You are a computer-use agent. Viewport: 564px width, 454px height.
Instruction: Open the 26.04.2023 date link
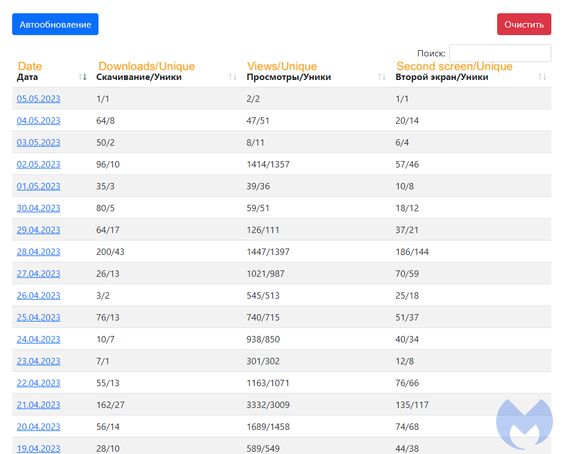click(x=39, y=296)
